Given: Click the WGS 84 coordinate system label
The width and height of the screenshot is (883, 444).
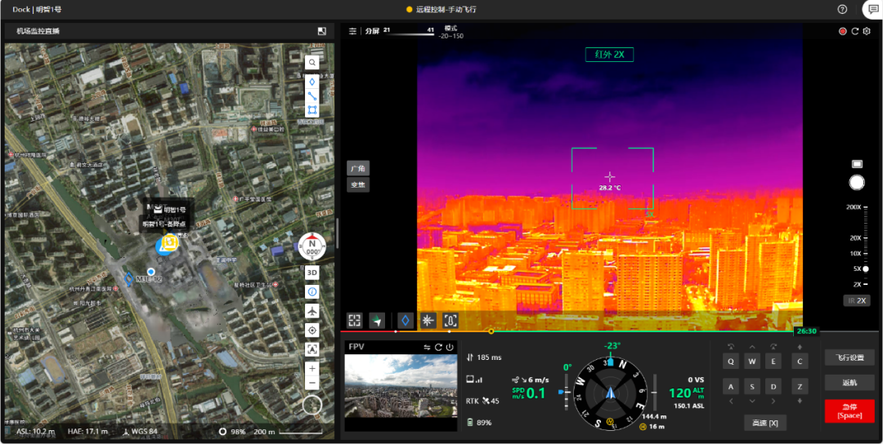Looking at the screenshot, I should tap(140, 432).
